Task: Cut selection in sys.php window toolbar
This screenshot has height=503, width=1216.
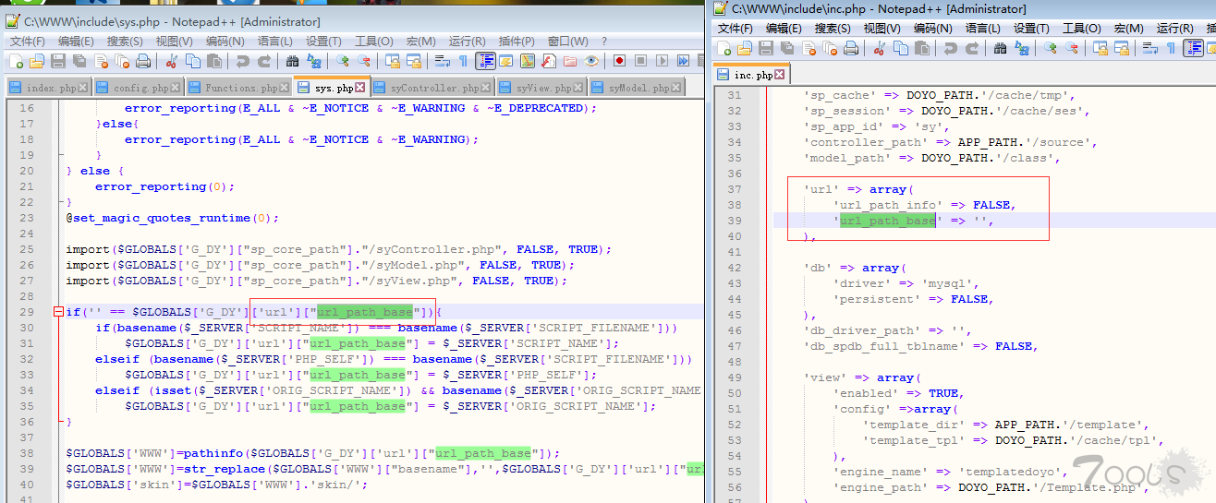Action: point(171,61)
